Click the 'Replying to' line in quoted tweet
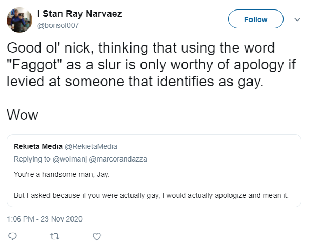Viewport: 313px width, 251px height. pos(80,159)
